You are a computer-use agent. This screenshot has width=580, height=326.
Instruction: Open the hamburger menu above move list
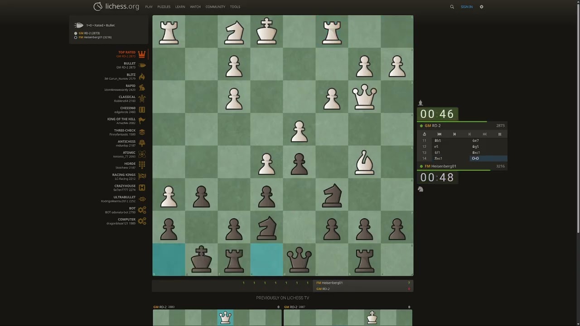tap(499, 134)
